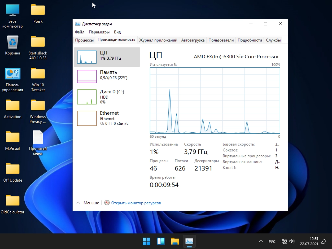The image size is (332, 249).
Task: Switch to the Пользователи tab
Action: click(221, 40)
